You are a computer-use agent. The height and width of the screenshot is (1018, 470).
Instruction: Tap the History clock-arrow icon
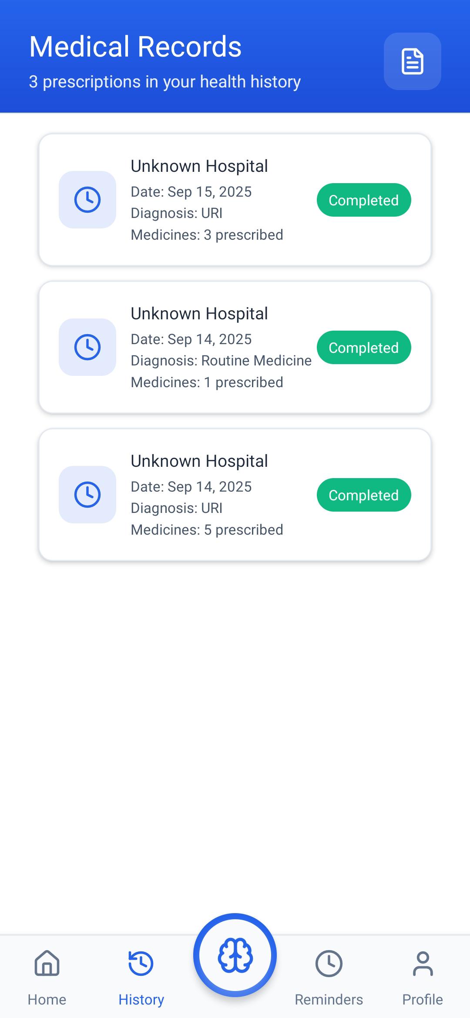141,963
